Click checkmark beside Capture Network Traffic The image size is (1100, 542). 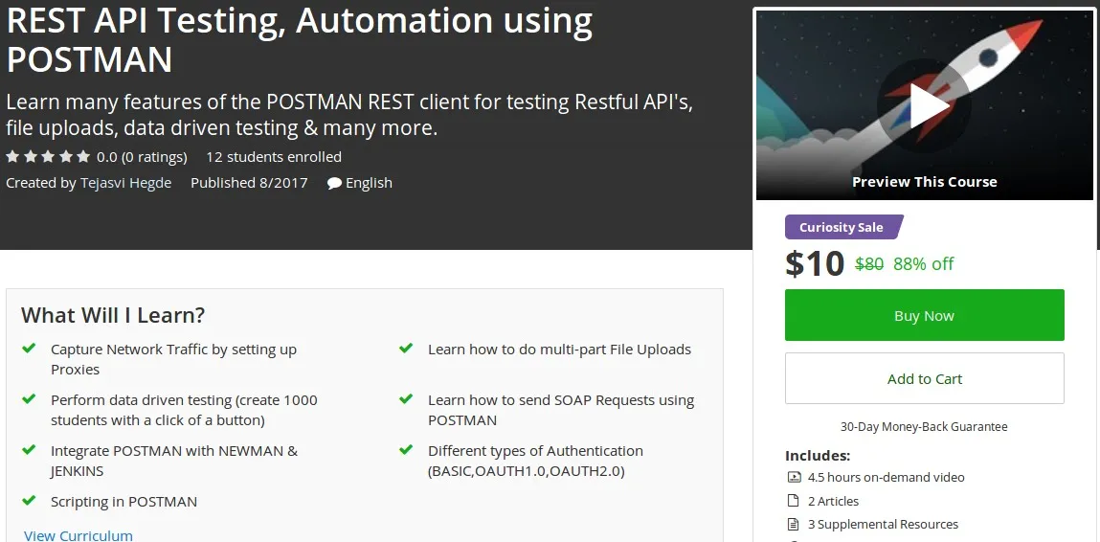point(29,349)
